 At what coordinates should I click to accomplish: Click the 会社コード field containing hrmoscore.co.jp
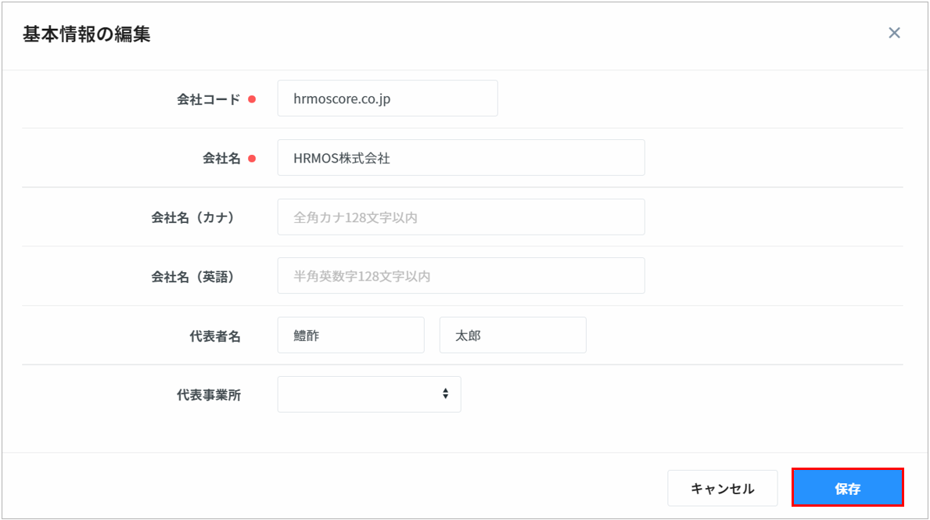(387, 99)
